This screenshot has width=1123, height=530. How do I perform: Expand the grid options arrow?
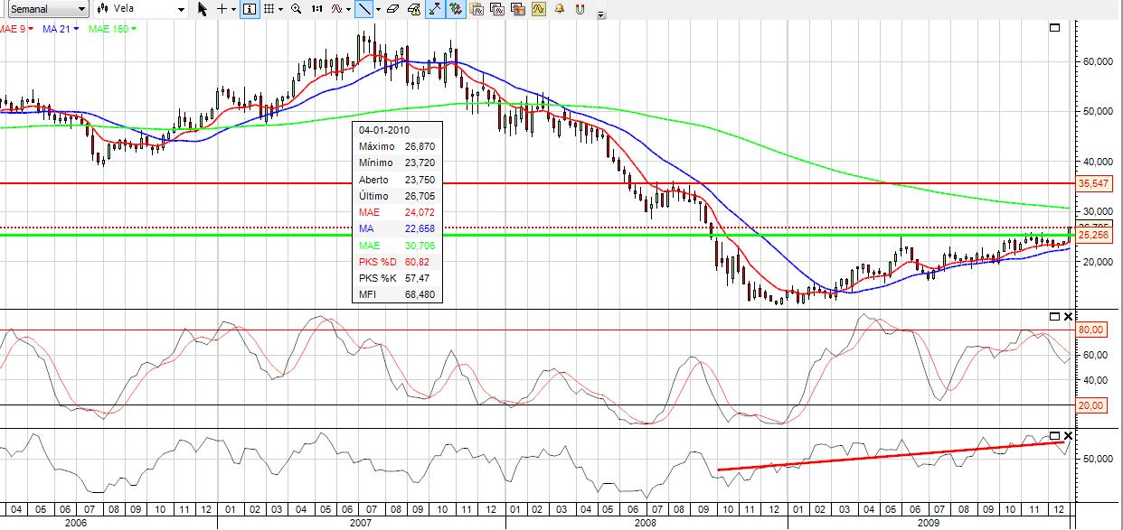click(x=280, y=9)
